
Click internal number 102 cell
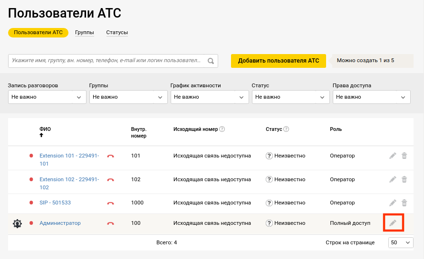136,179
